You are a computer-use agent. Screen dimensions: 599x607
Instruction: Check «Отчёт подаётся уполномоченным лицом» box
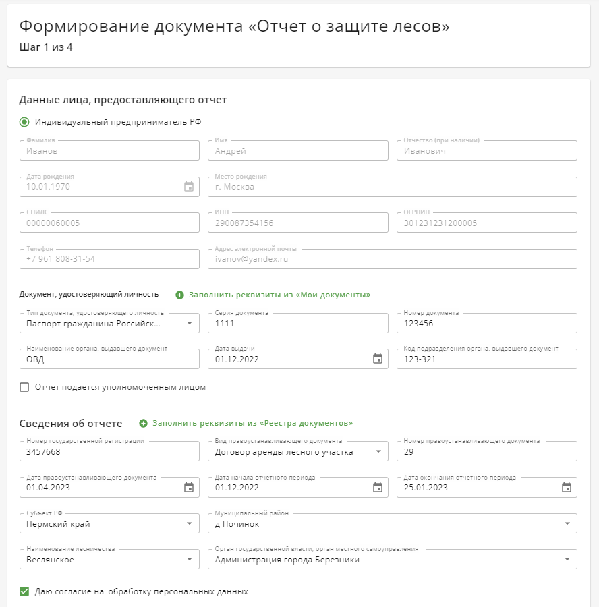[25, 387]
